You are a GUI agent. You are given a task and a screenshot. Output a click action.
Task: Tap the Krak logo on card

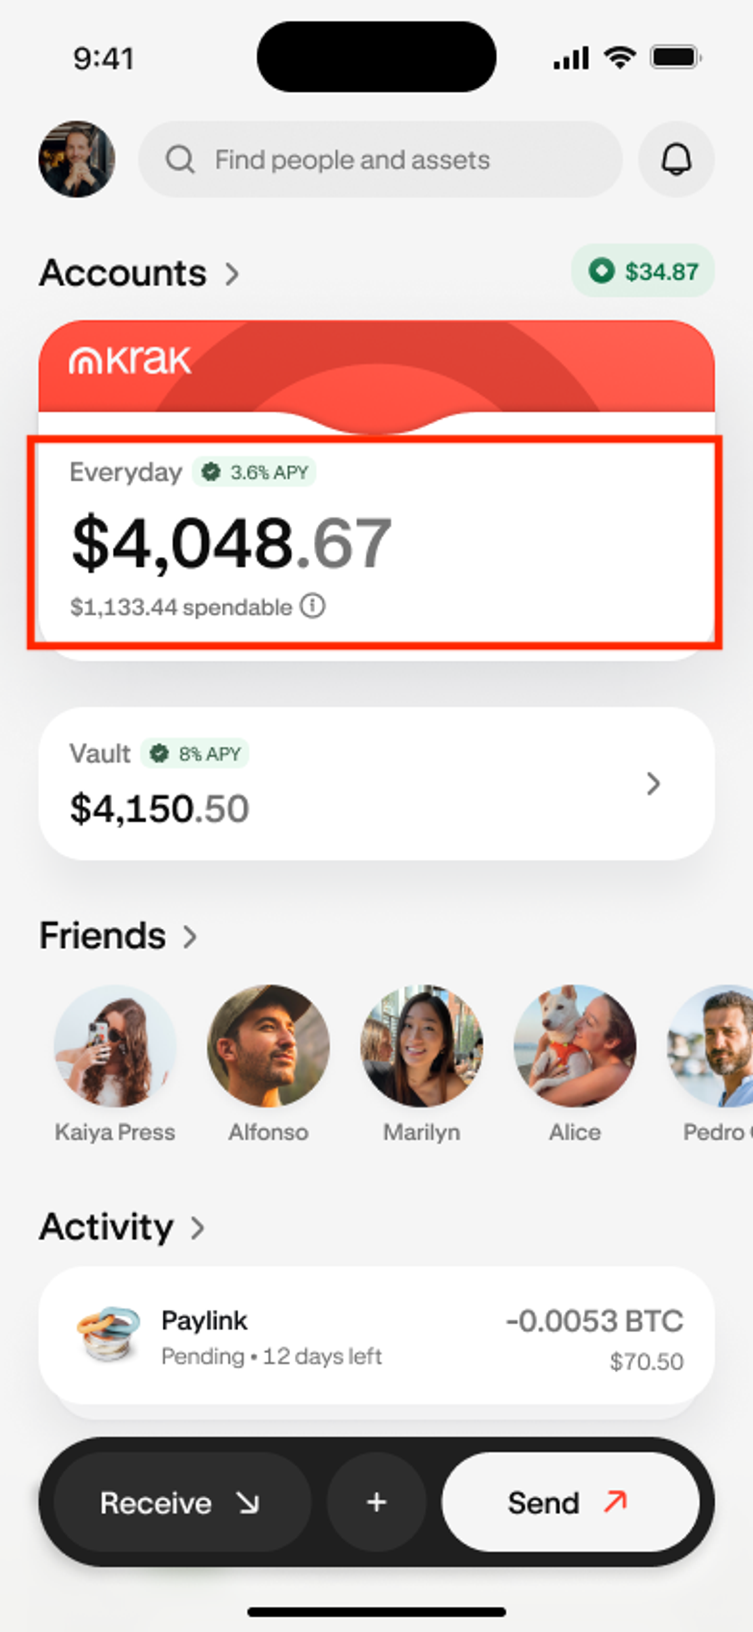(130, 361)
